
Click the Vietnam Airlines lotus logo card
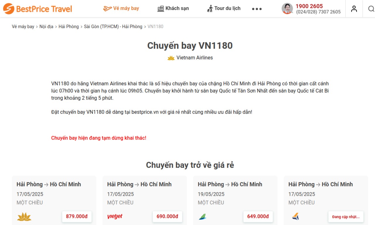(24, 217)
